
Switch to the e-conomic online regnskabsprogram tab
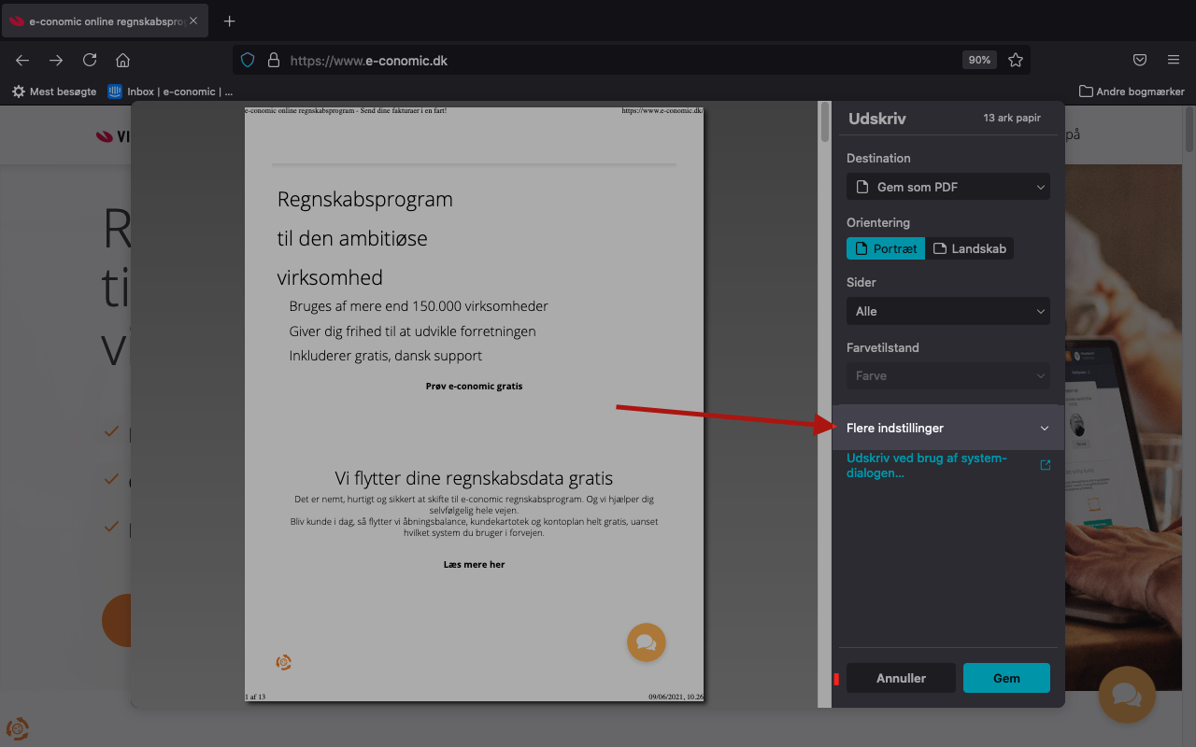click(98, 21)
